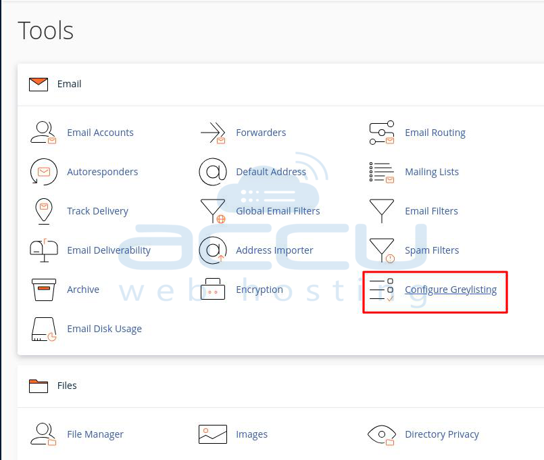The image size is (544, 460).
Task: Open the Address Importer link
Action: (274, 250)
